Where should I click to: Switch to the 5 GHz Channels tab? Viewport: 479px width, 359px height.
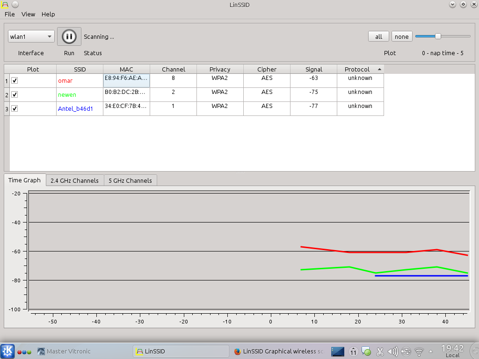coord(130,180)
